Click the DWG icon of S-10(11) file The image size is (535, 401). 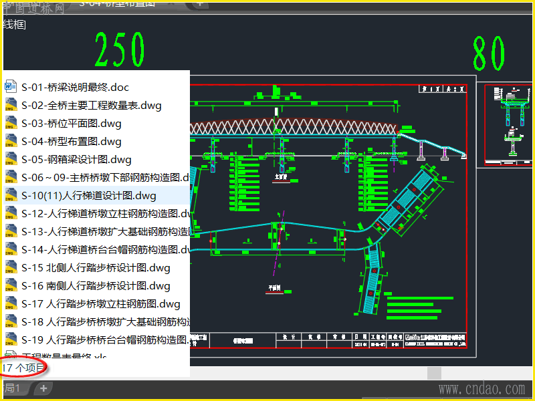pos(11,195)
